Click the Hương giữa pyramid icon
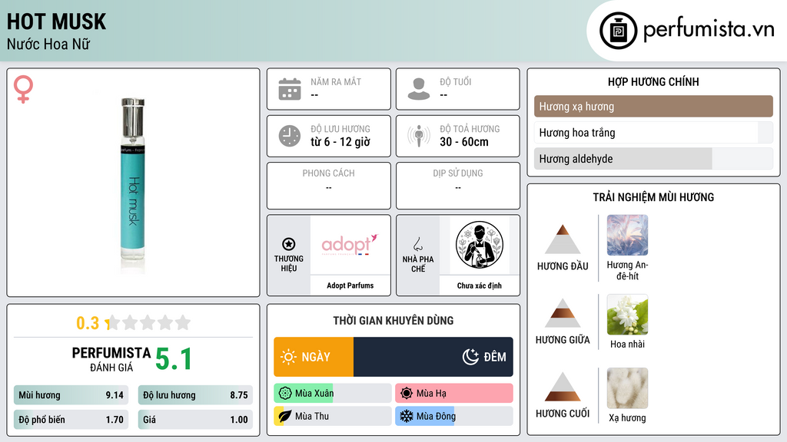 pos(563,313)
